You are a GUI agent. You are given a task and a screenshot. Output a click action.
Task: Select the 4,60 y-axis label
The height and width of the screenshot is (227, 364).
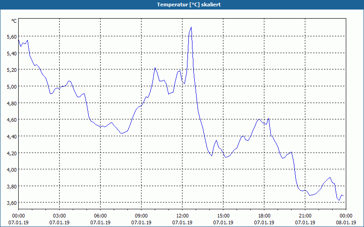[x=12, y=120]
